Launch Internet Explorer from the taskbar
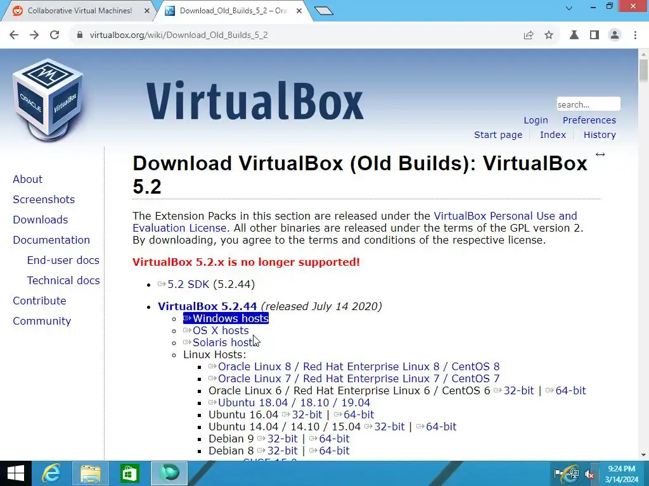649x486 pixels. click(51, 473)
